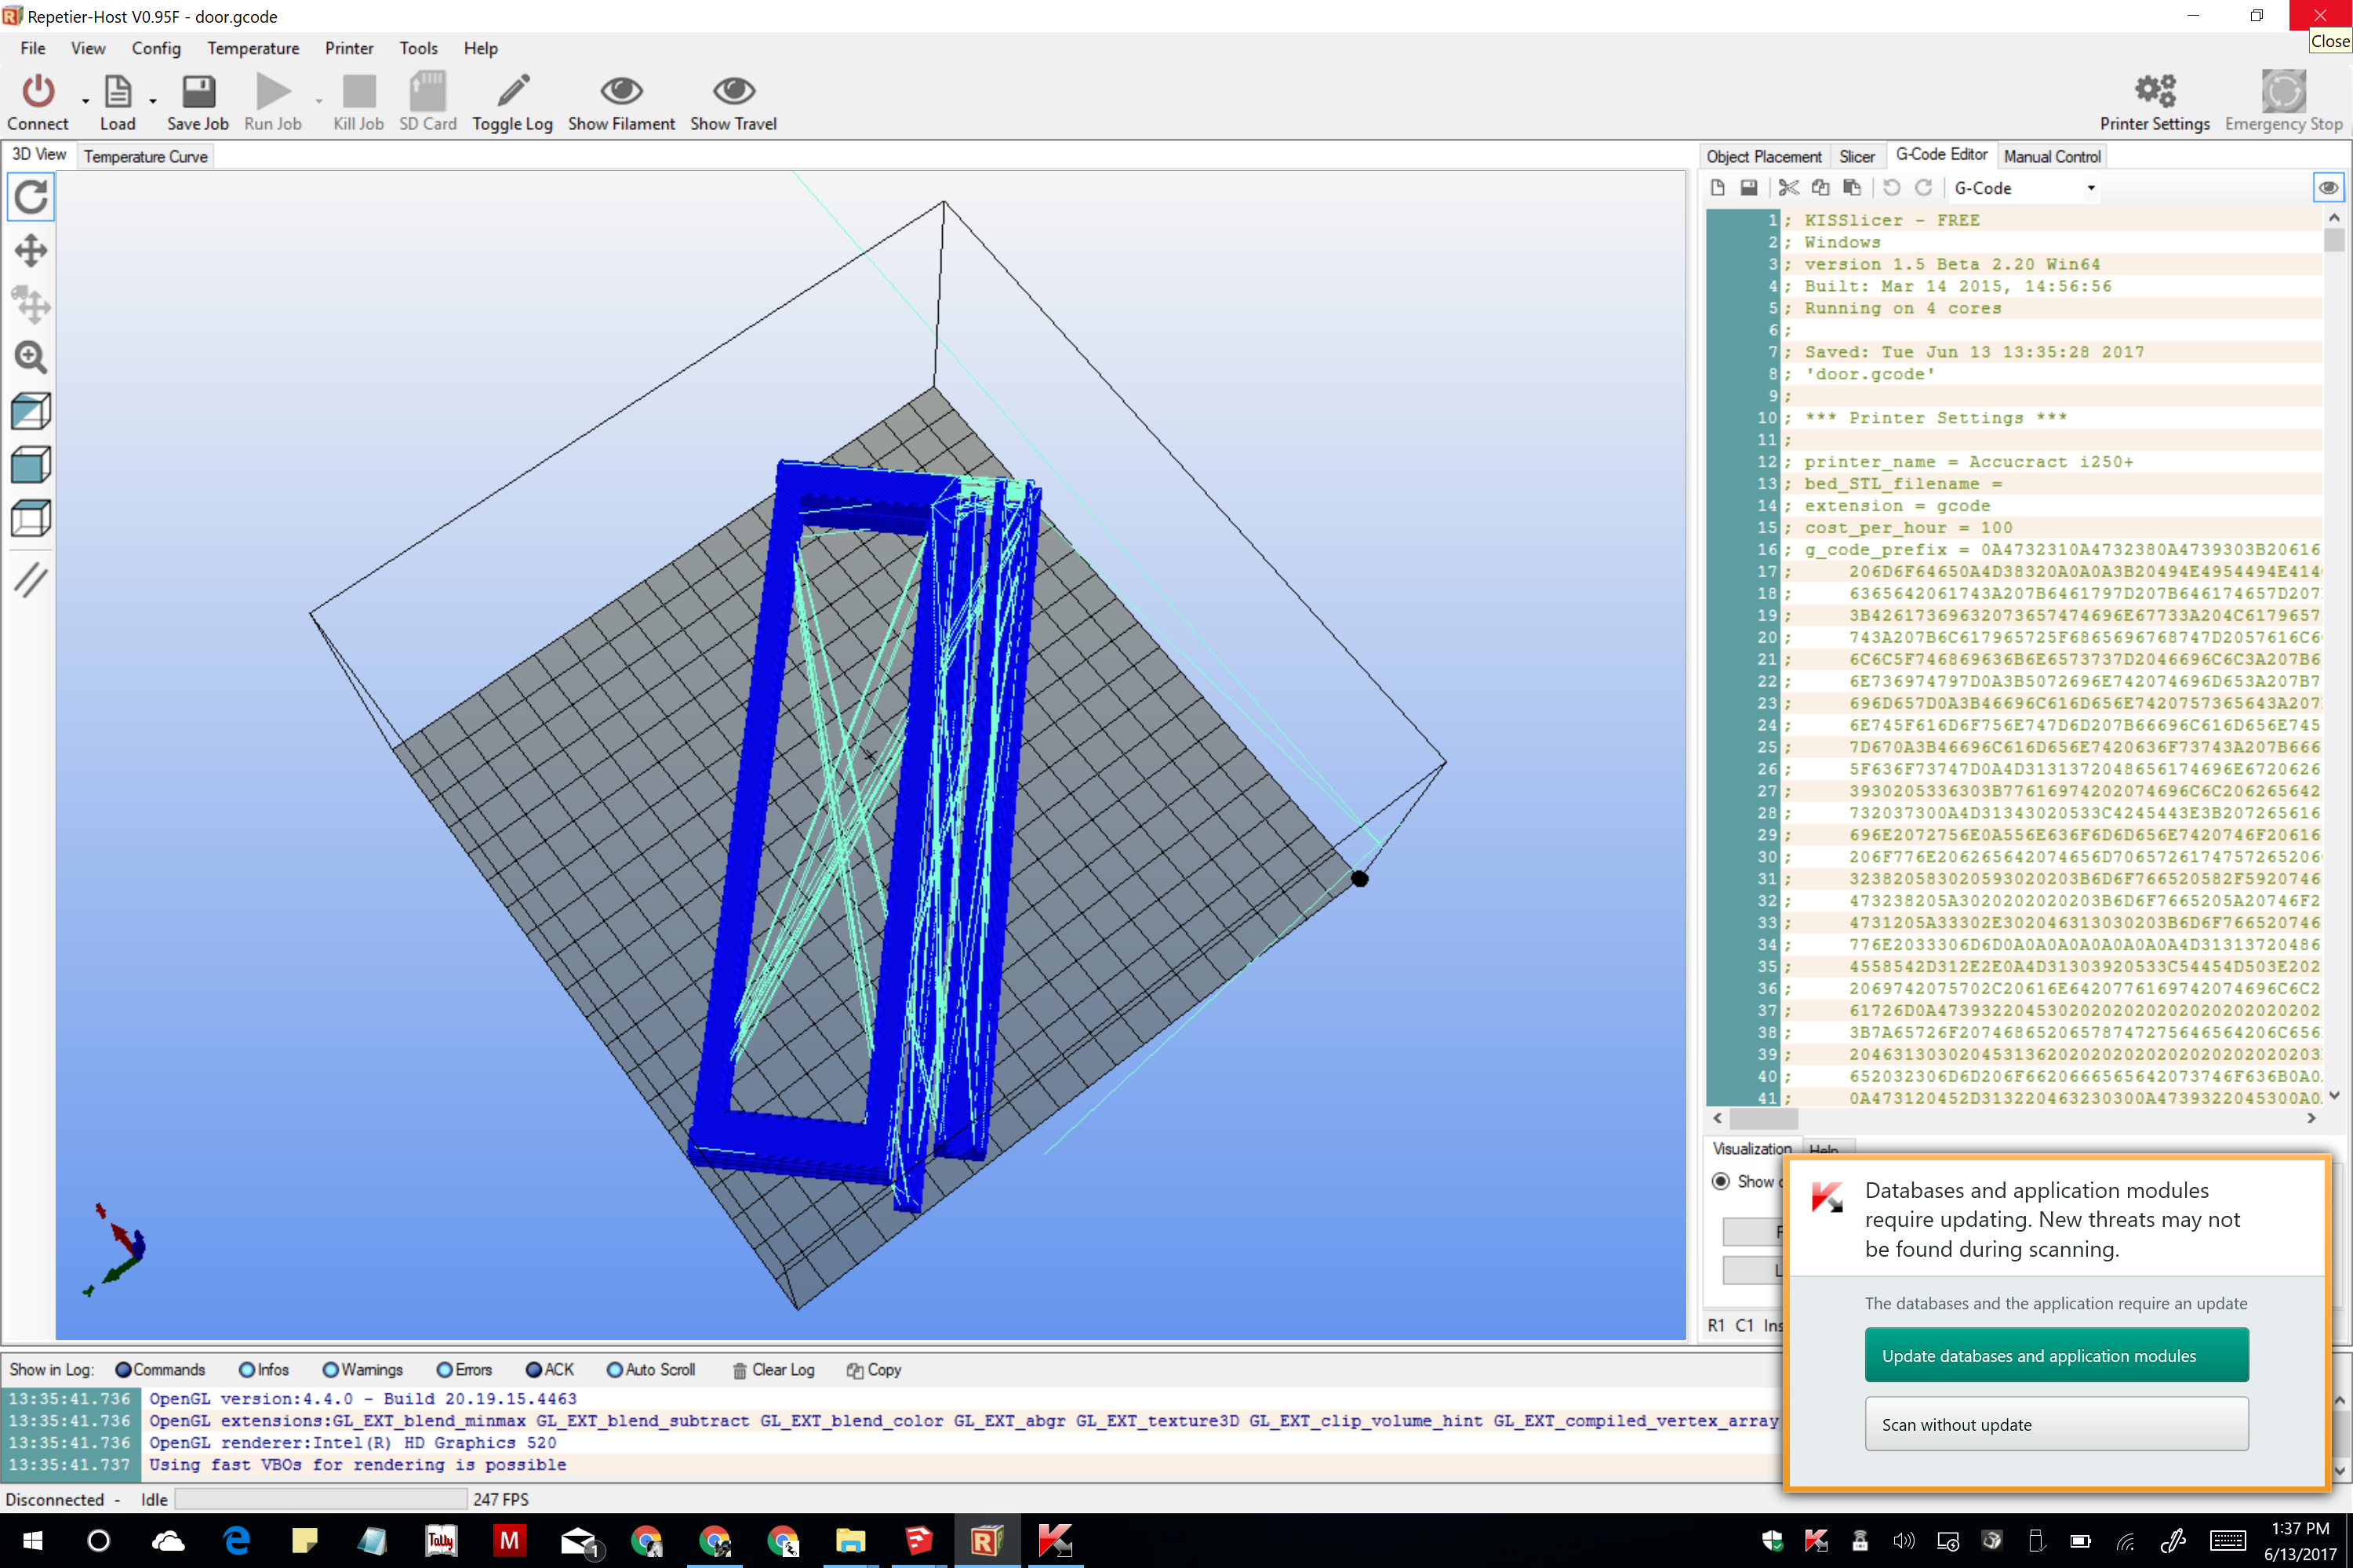The width and height of the screenshot is (2353, 1568).
Task: Switch to Object Placement tab
Action: click(1764, 157)
